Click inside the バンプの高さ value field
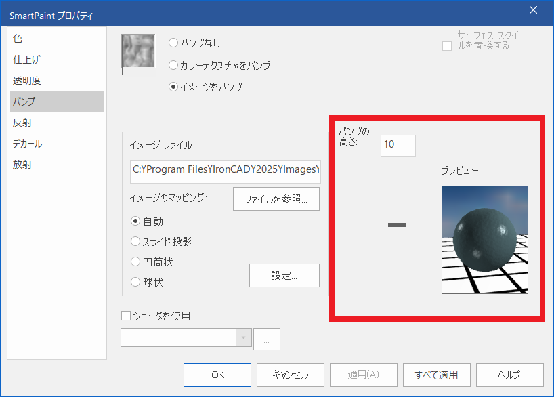The width and height of the screenshot is (554, 397). pyautogui.click(x=398, y=146)
